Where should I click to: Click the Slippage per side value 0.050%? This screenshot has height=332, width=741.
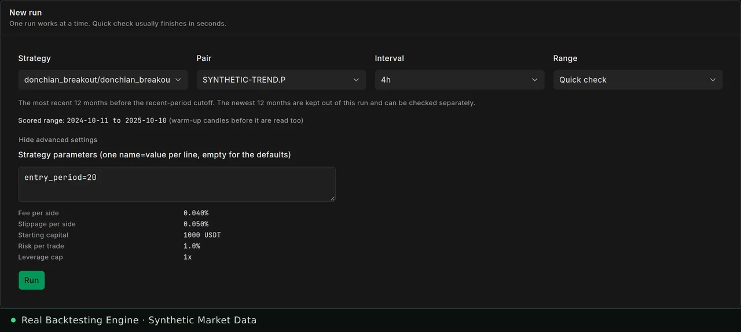[196, 224]
